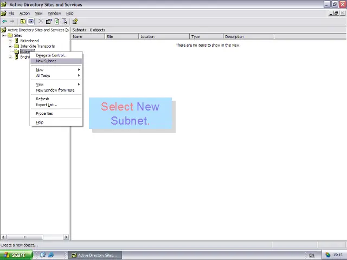Screen dimensions: 347x260
Task: Click the Properties toolbar icon
Action: coord(49,22)
